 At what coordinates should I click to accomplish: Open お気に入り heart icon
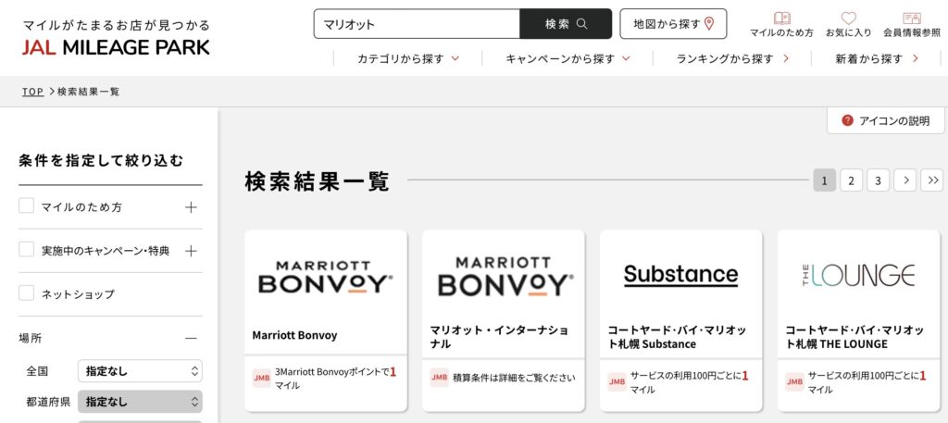(x=848, y=19)
